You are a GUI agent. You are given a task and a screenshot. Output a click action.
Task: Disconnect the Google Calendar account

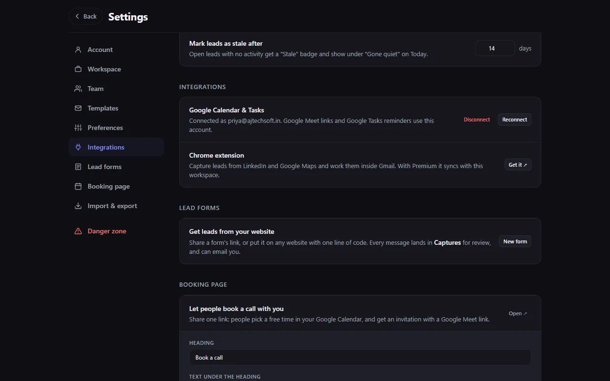point(477,120)
